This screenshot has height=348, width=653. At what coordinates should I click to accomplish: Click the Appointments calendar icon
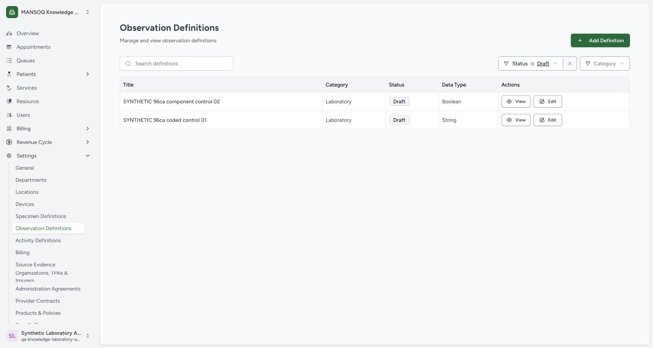pyautogui.click(x=9, y=47)
